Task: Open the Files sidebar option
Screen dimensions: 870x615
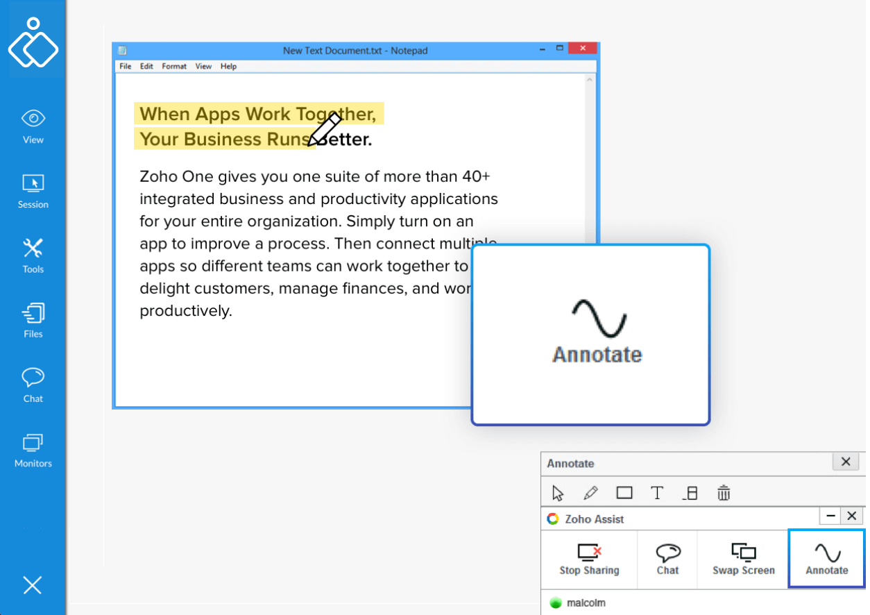Action: (33, 321)
